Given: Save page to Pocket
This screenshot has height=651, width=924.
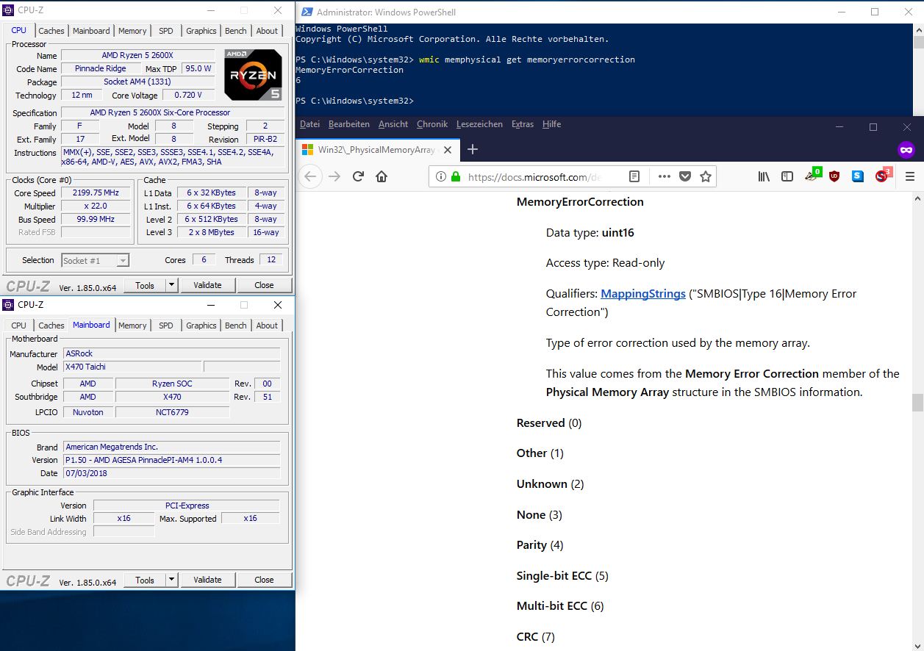Looking at the screenshot, I should click(685, 176).
